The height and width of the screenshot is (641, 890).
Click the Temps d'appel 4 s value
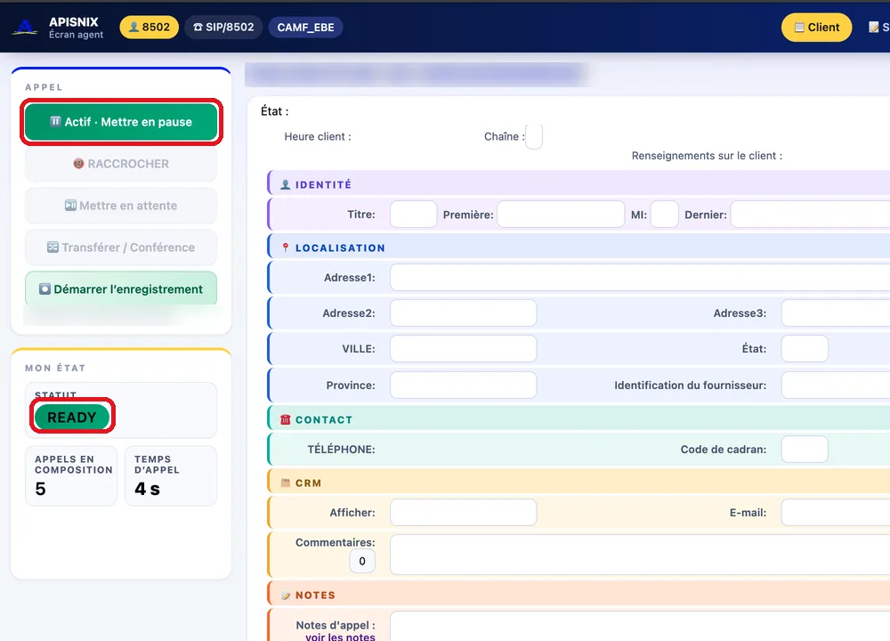click(x=147, y=489)
